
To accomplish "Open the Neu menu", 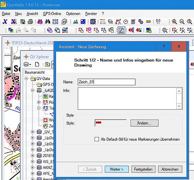I will 18,14.
